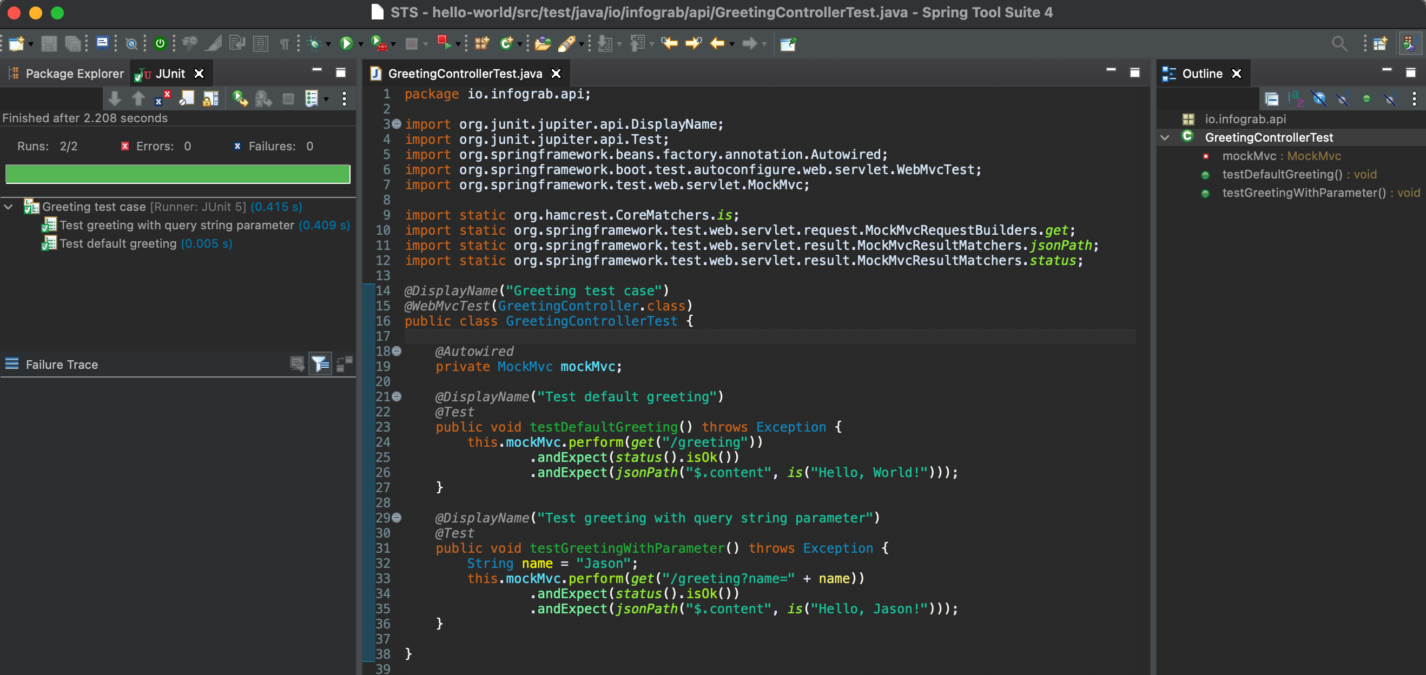Open the console terminal toolbar icon
This screenshot has width=1426, height=675.
(102, 43)
